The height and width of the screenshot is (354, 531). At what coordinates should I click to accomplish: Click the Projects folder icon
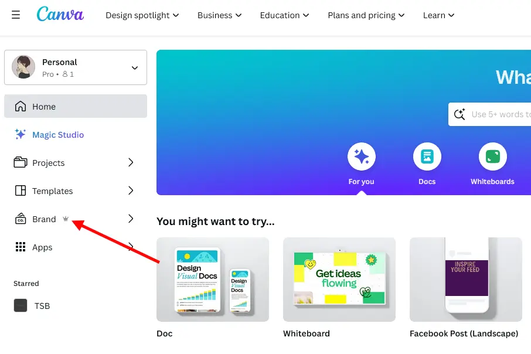coord(19,162)
